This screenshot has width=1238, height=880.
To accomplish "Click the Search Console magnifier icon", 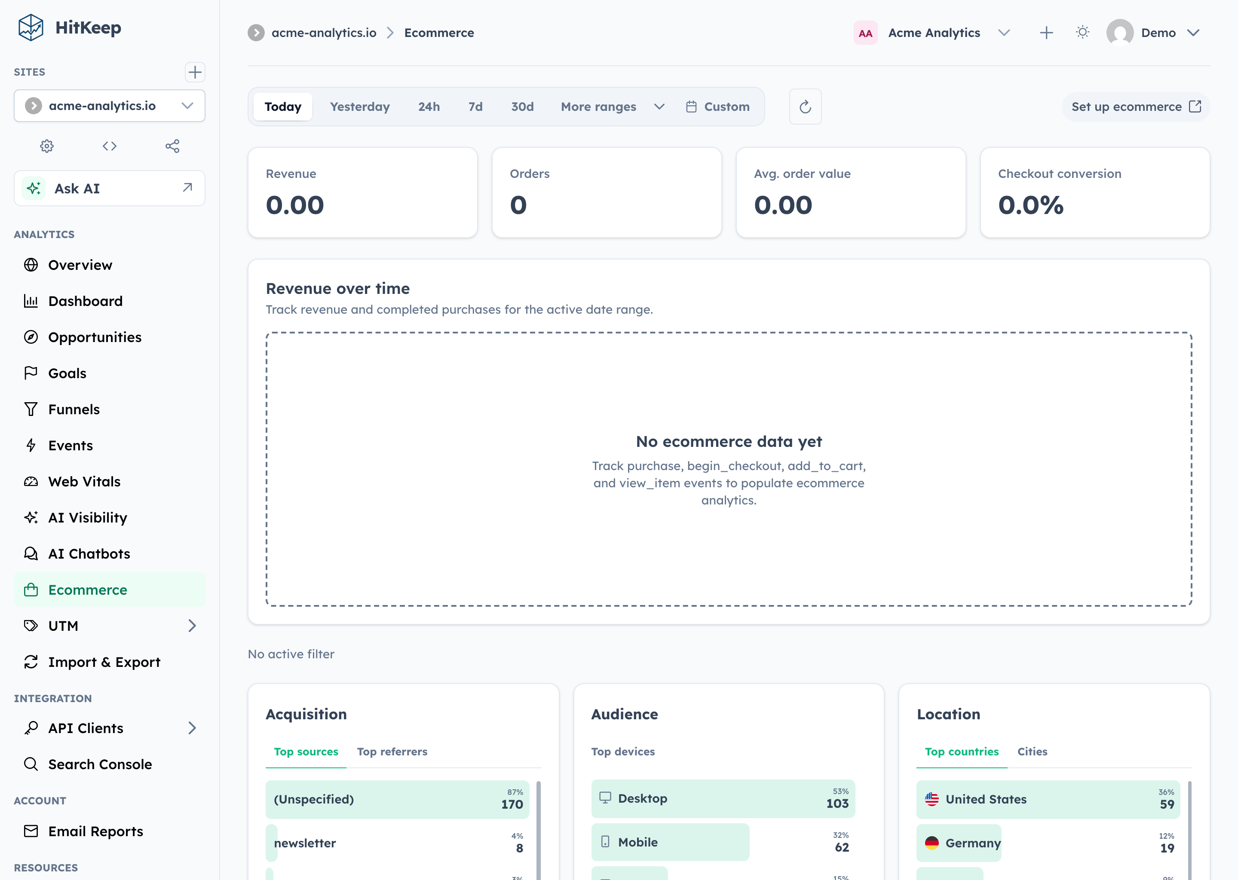I will click(x=31, y=764).
